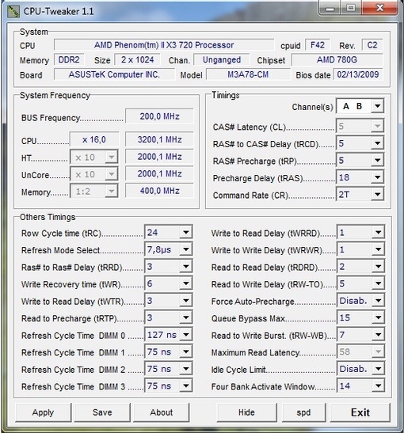Click the CPU-Tweaker app icon in title bar
This screenshot has height=433, width=404.
13,11
